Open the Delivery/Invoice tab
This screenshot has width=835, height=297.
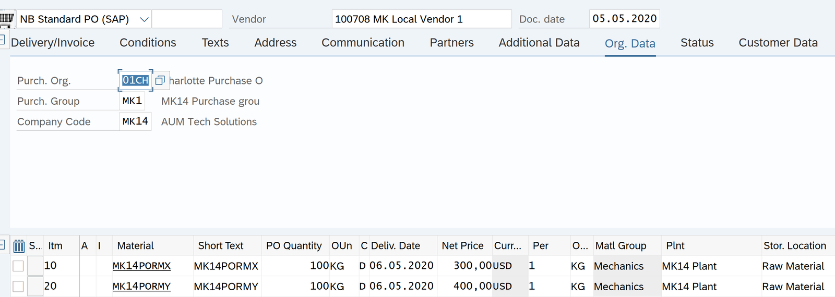coord(53,43)
